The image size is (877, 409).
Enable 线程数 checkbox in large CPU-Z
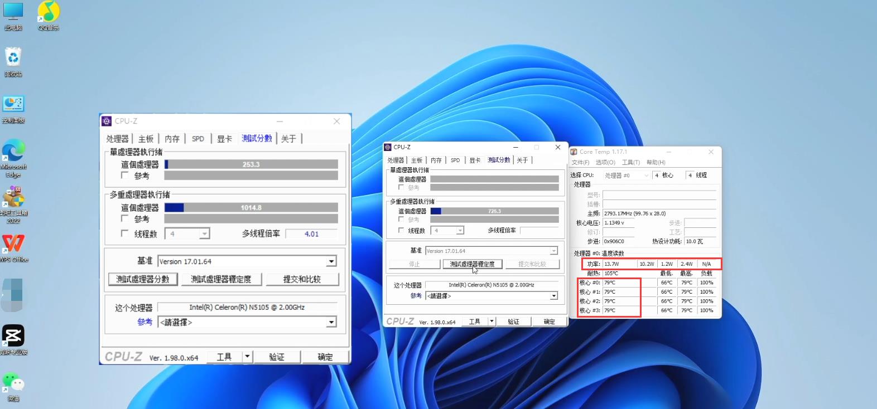[125, 233]
